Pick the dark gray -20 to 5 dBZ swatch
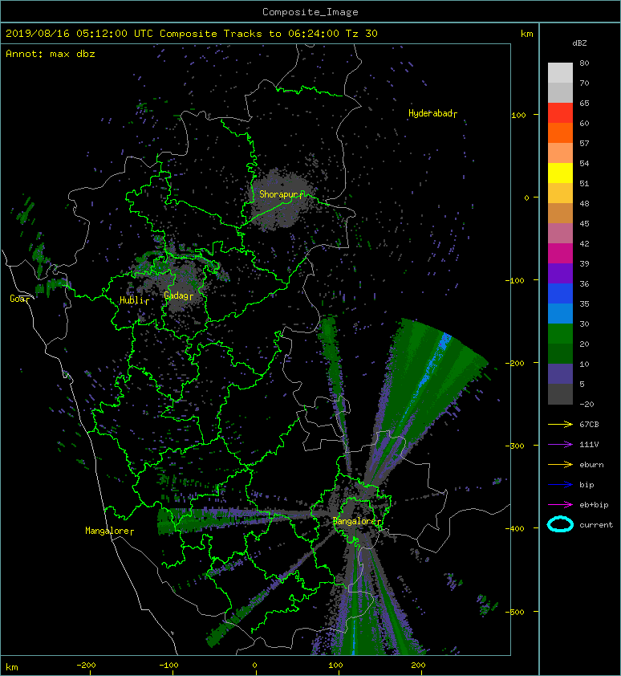Screen dimensions: 621x676 [560, 394]
